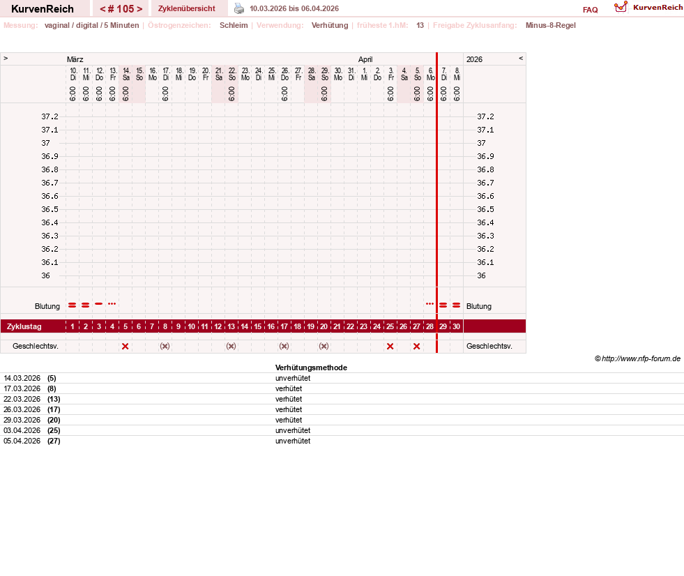Click the left 37.2 temperature axis label
The height and width of the screenshot is (576, 684).
[x=50, y=116]
